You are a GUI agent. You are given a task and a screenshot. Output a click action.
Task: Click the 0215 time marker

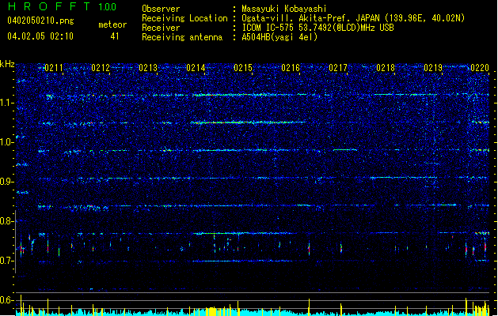click(x=243, y=67)
